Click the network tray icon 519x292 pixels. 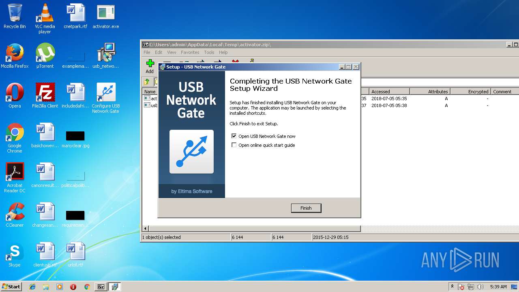(471, 287)
